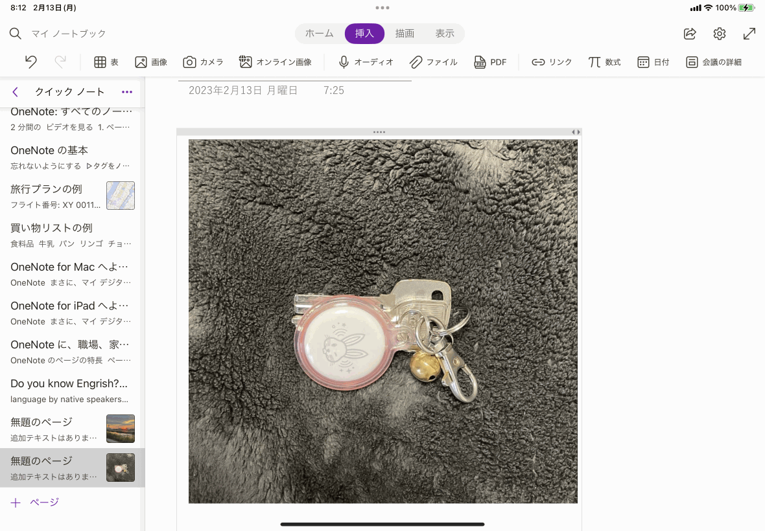Tap the search magnifier icon
The height and width of the screenshot is (531, 765).
pos(16,34)
